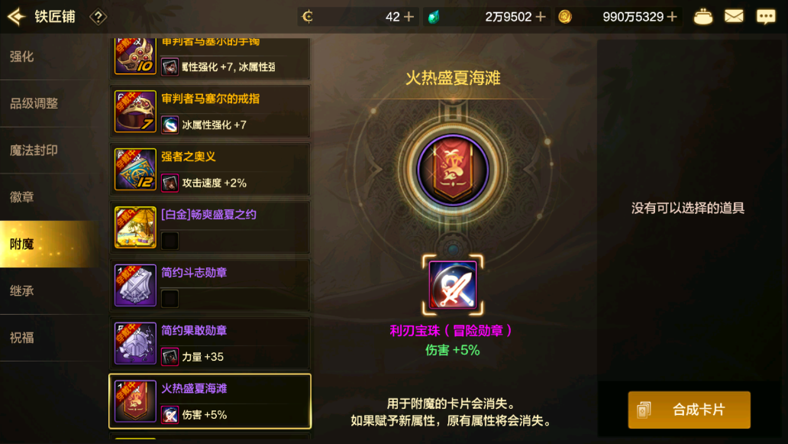Open the treasure chest shop icon
Image resolution: width=788 pixels, height=444 pixels.
(702, 17)
